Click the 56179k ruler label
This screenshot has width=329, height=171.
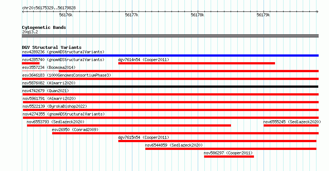[x=263, y=15]
